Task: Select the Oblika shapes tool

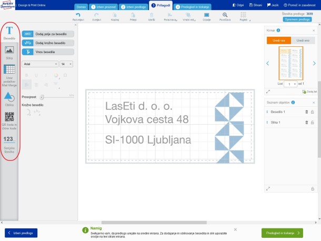Action: tap(9, 99)
